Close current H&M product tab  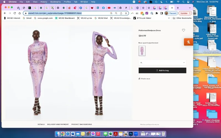[x=172, y=8]
